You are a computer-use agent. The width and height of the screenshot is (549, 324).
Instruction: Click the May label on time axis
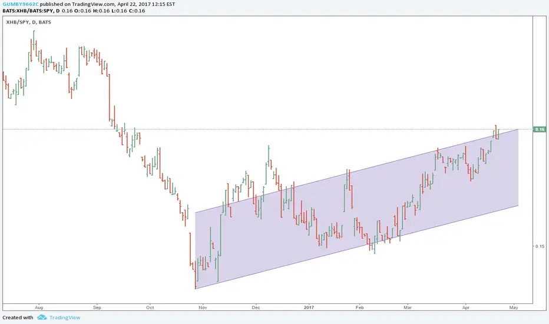(514, 308)
